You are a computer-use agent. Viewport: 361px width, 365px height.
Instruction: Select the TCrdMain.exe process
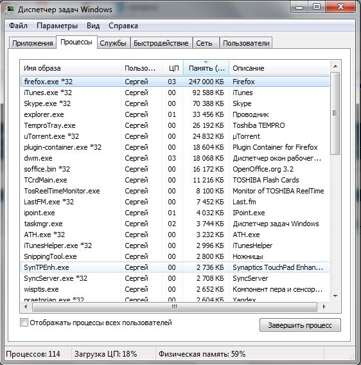175,180
